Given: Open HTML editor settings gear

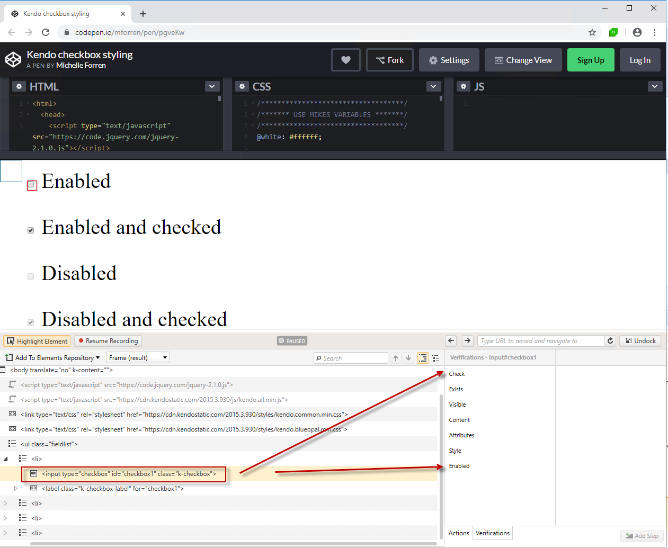Looking at the screenshot, I should point(19,86).
